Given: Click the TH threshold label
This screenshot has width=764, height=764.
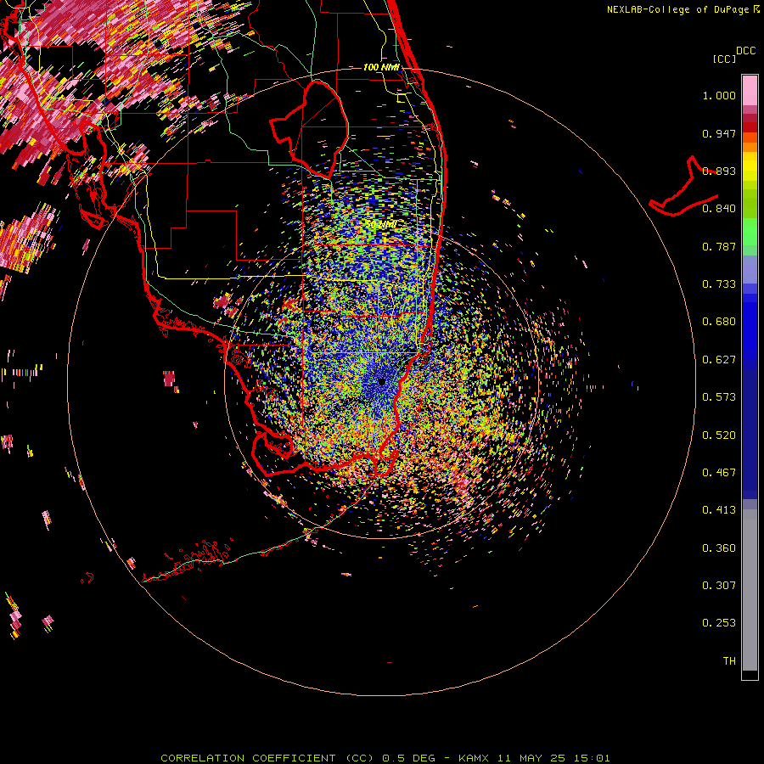Looking at the screenshot, I should (729, 661).
